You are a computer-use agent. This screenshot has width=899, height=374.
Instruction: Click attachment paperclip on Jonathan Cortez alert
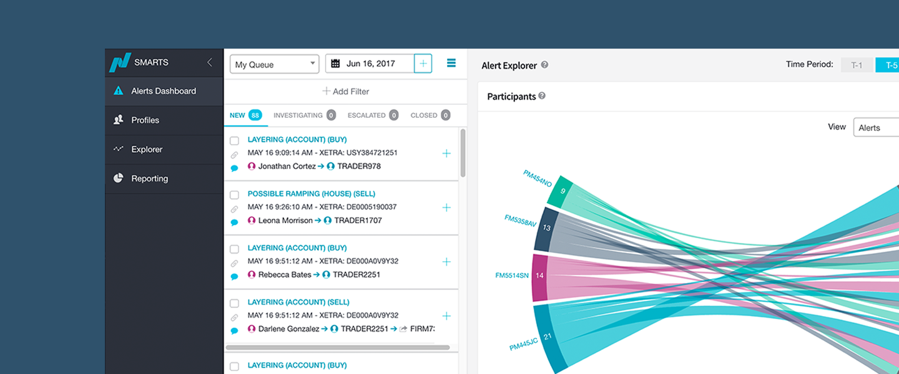(235, 155)
